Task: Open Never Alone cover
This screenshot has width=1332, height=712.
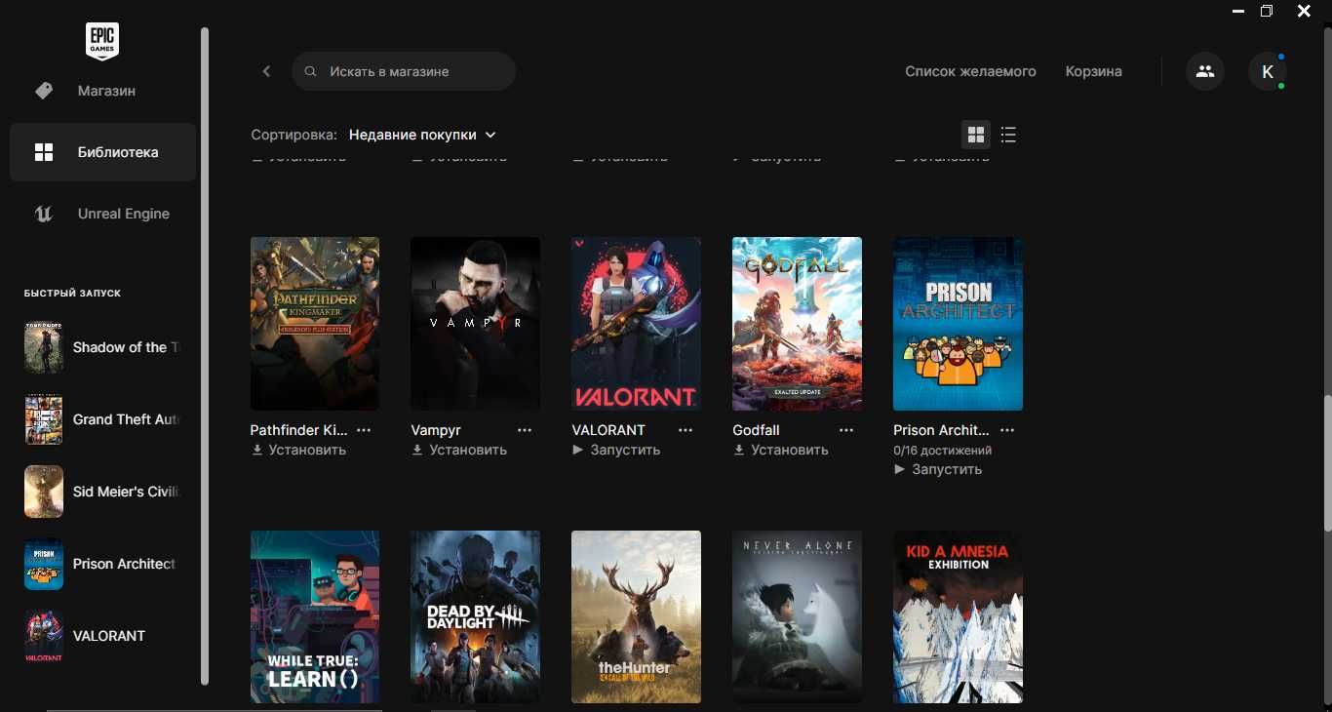Action: (x=797, y=616)
